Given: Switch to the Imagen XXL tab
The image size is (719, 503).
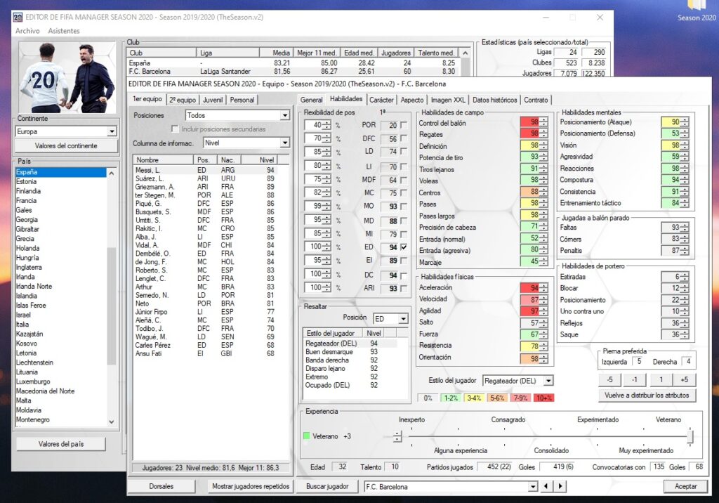Looking at the screenshot, I should [x=448, y=100].
